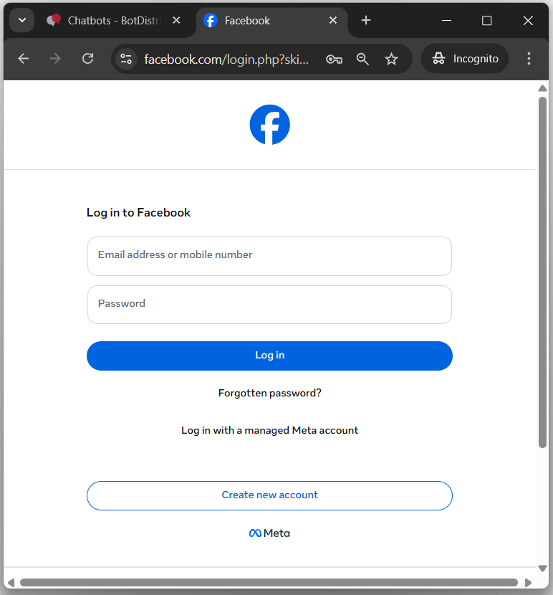
Task: Click the password key icon in address bar
Action: pyautogui.click(x=334, y=59)
